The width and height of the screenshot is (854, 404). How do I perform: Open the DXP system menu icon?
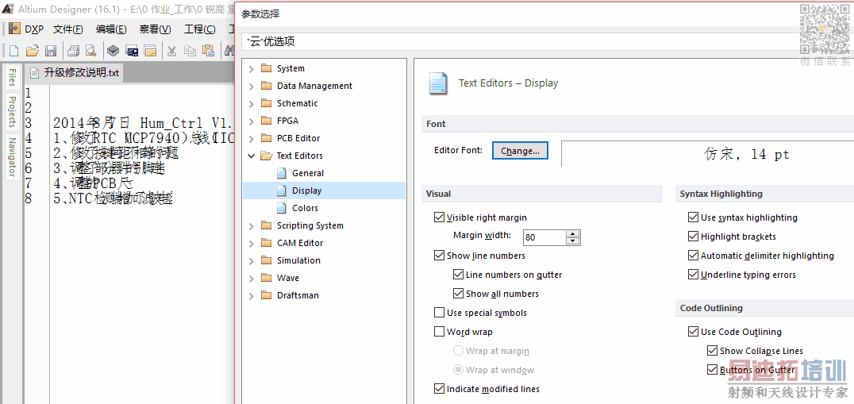tap(14, 29)
